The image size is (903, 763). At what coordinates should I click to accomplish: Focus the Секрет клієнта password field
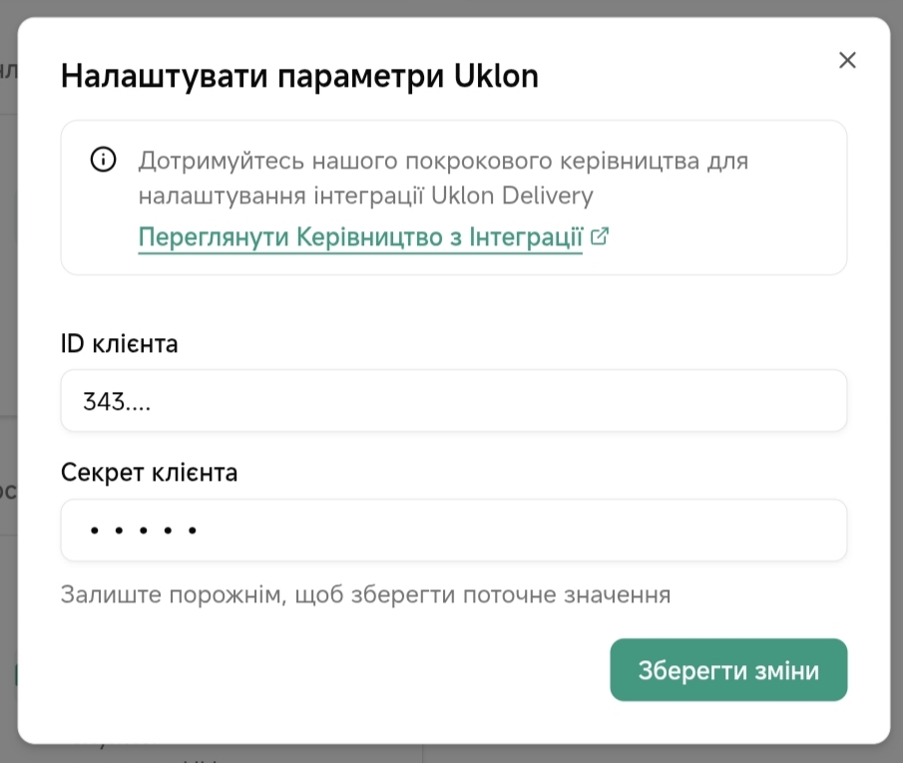click(454, 531)
